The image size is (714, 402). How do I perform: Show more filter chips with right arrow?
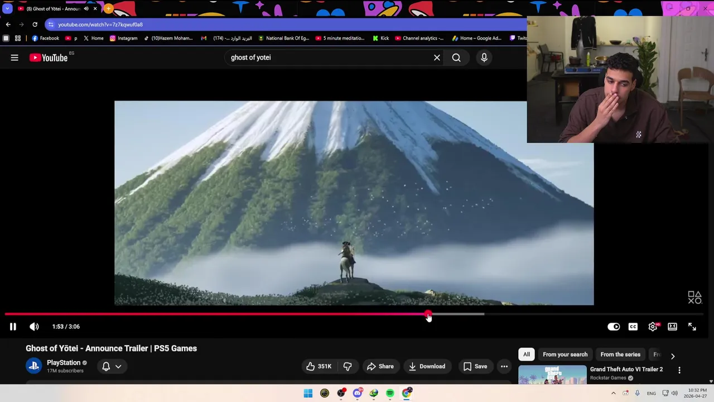click(x=673, y=356)
